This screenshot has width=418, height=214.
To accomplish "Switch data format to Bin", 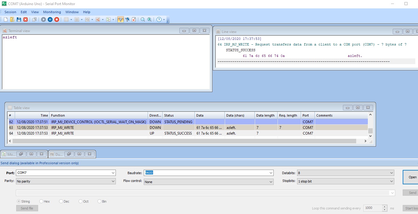I will click(x=99, y=201).
